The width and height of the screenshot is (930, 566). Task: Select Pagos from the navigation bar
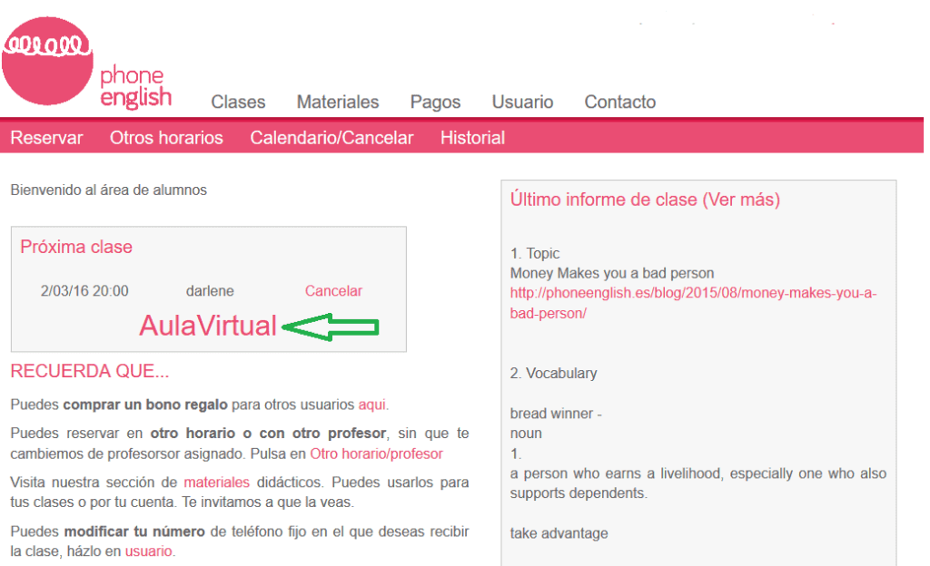(435, 102)
